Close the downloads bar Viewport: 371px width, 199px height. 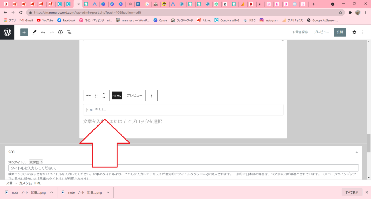click(x=367, y=192)
